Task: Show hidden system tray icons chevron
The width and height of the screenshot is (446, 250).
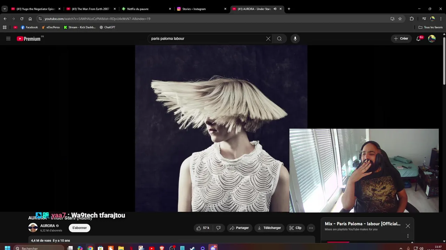Action: 401,248
